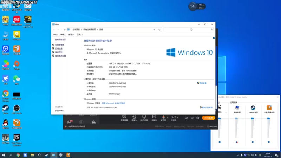Open the View menu in the System window
Viewport: 281px width, 158px height.
point(71,34)
